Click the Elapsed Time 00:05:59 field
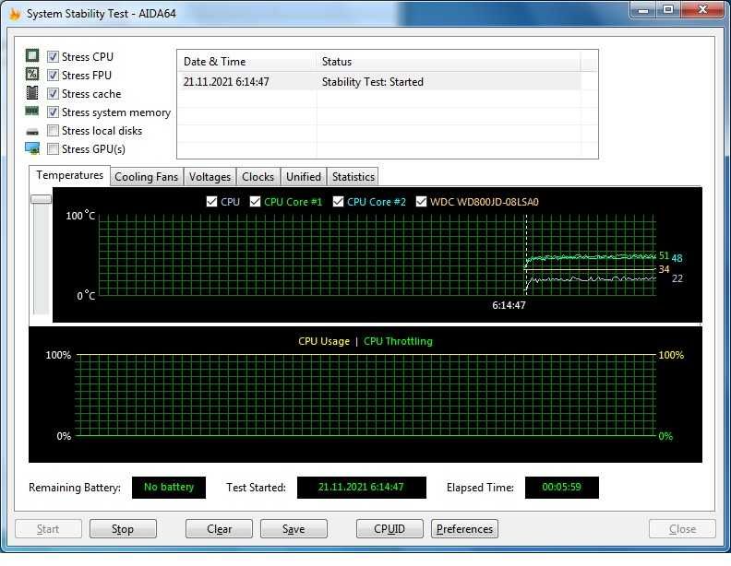Image resolution: width=731 pixels, height=566 pixels. tap(561, 488)
